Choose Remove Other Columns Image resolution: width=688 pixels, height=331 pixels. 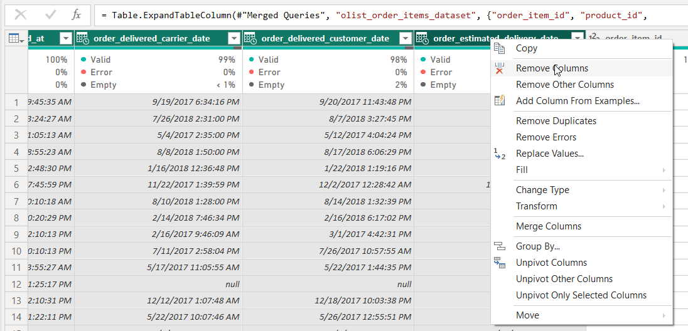[581, 85]
